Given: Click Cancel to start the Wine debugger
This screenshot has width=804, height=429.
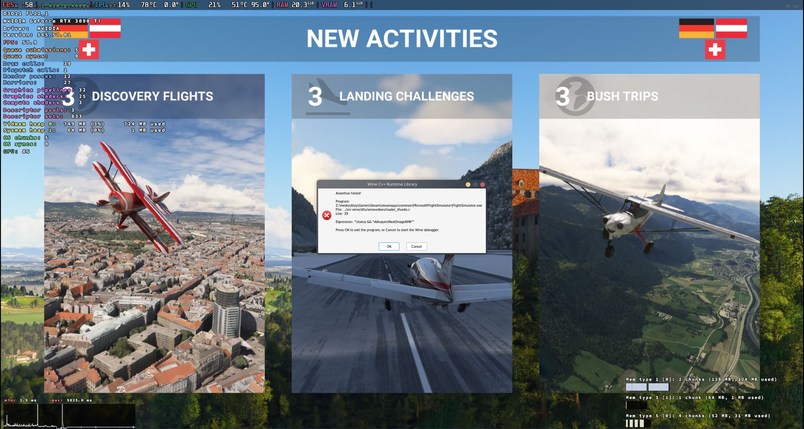Looking at the screenshot, I should (x=416, y=247).
